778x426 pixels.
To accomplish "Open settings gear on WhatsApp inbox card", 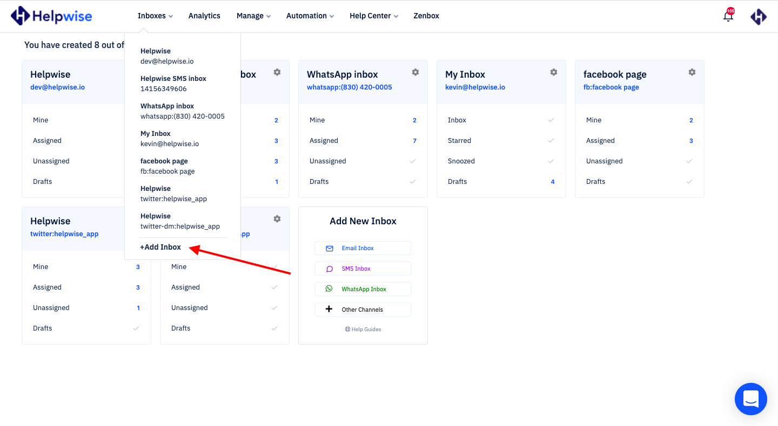I will tap(415, 72).
